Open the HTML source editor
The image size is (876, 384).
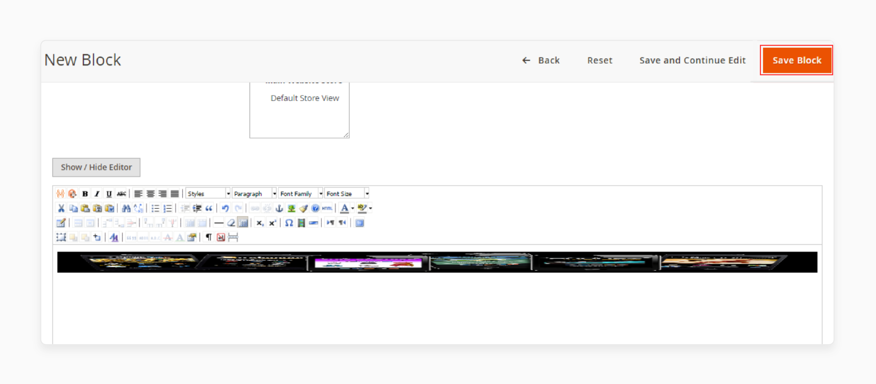[x=327, y=208]
